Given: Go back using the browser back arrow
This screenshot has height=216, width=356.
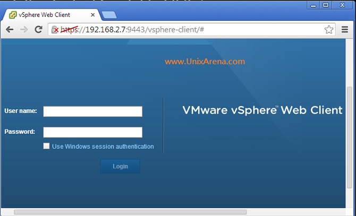Looking at the screenshot, I should 10,30.
